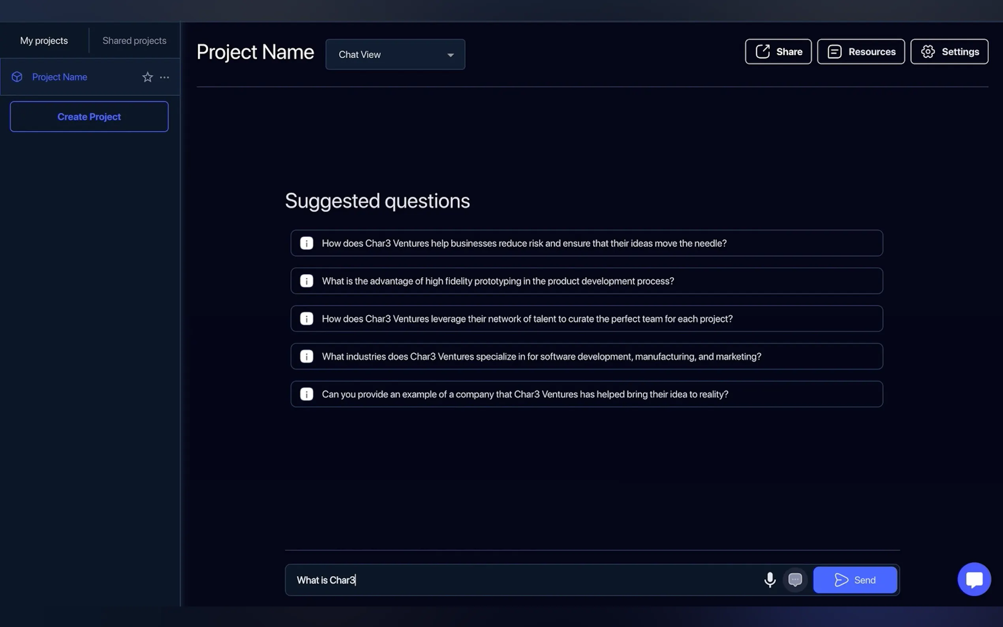
Task: Open the Chat View dropdown
Action: (x=395, y=54)
